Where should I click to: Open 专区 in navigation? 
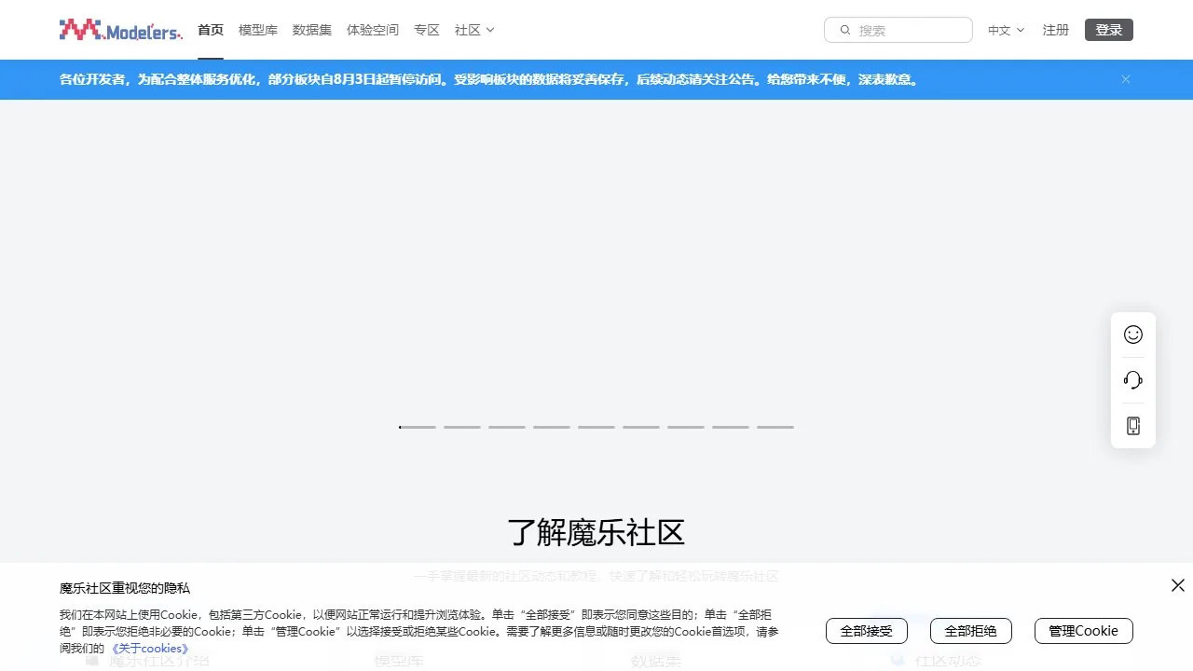click(427, 30)
